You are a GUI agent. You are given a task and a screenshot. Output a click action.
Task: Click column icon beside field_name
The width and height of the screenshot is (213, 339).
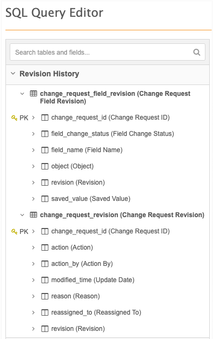click(x=45, y=150)
